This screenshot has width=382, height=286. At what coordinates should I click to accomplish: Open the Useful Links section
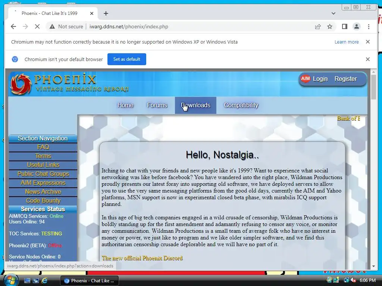coord(43,165)
